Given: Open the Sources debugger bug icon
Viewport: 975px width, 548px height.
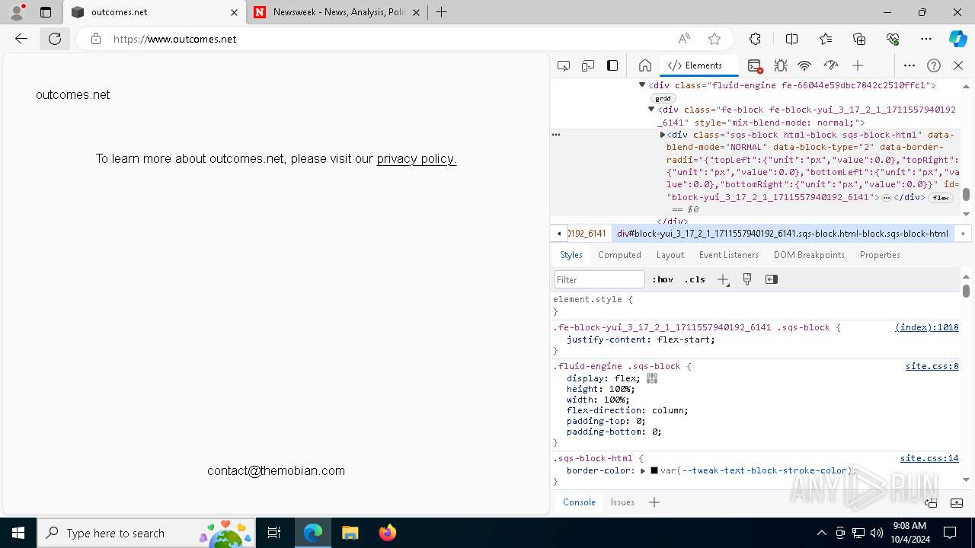Looking at the screenshot, I should (780, 65).
